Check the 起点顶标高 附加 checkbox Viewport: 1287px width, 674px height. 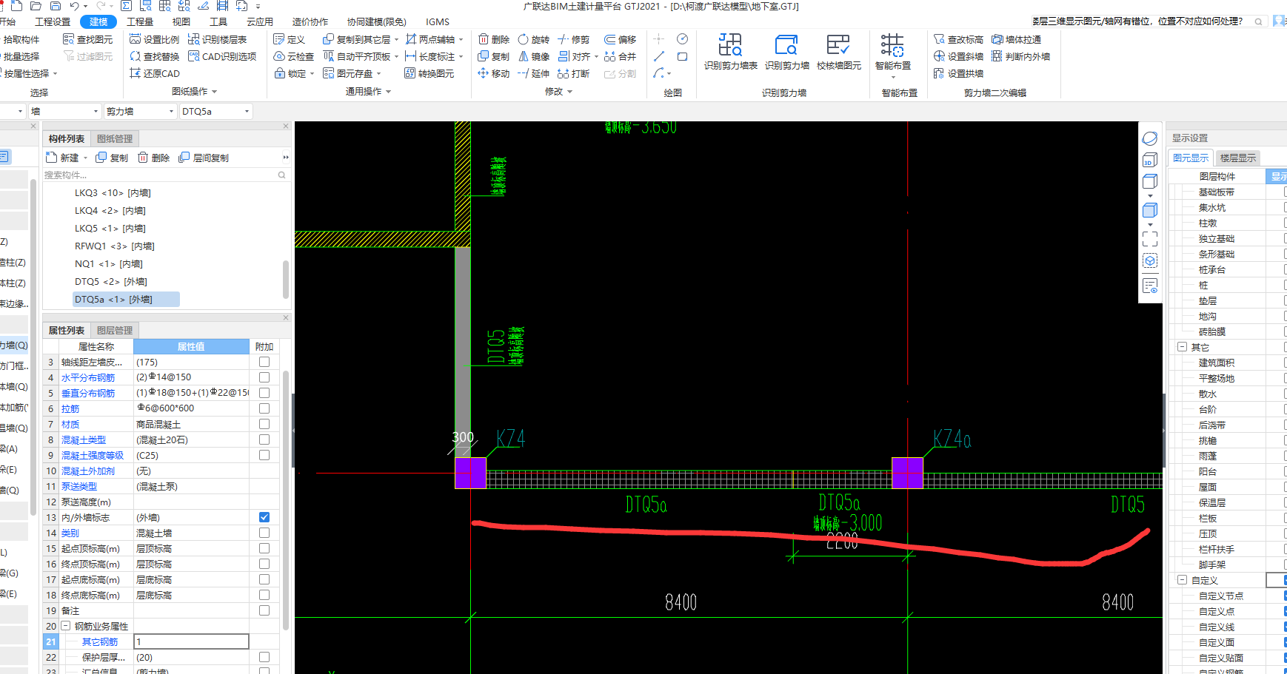point(264,548)
